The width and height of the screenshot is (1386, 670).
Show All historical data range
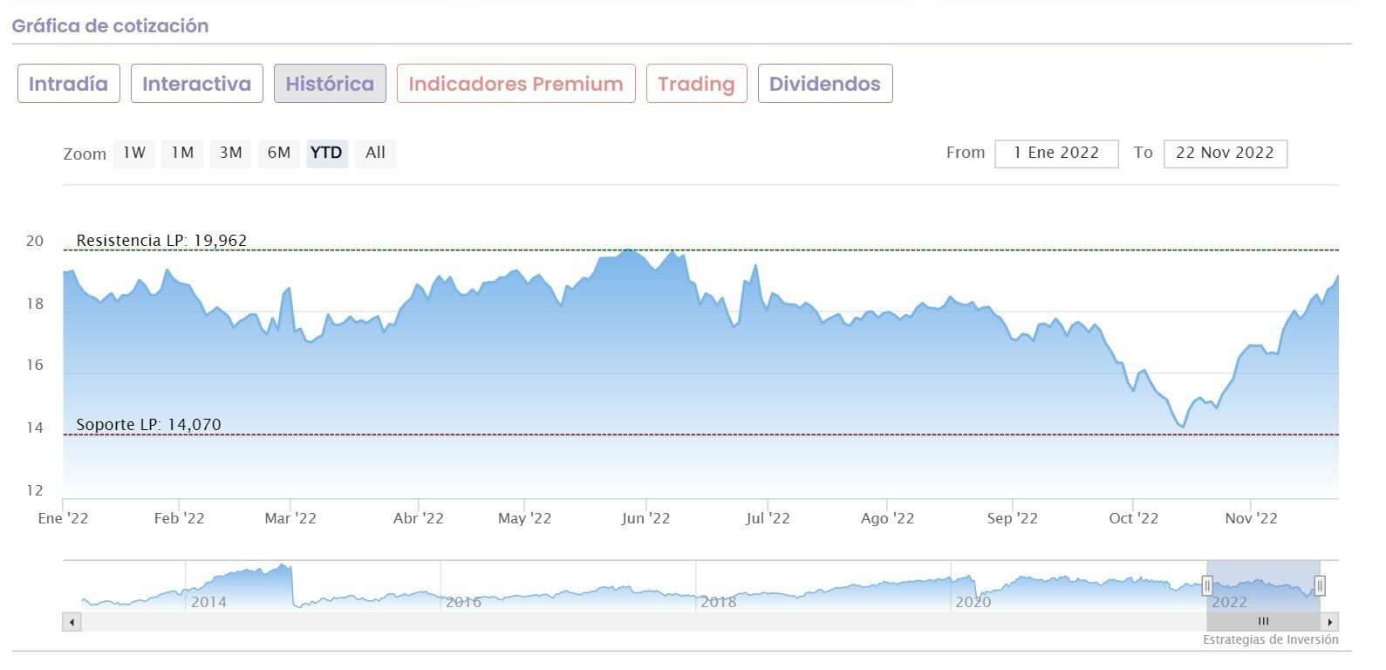375,153
